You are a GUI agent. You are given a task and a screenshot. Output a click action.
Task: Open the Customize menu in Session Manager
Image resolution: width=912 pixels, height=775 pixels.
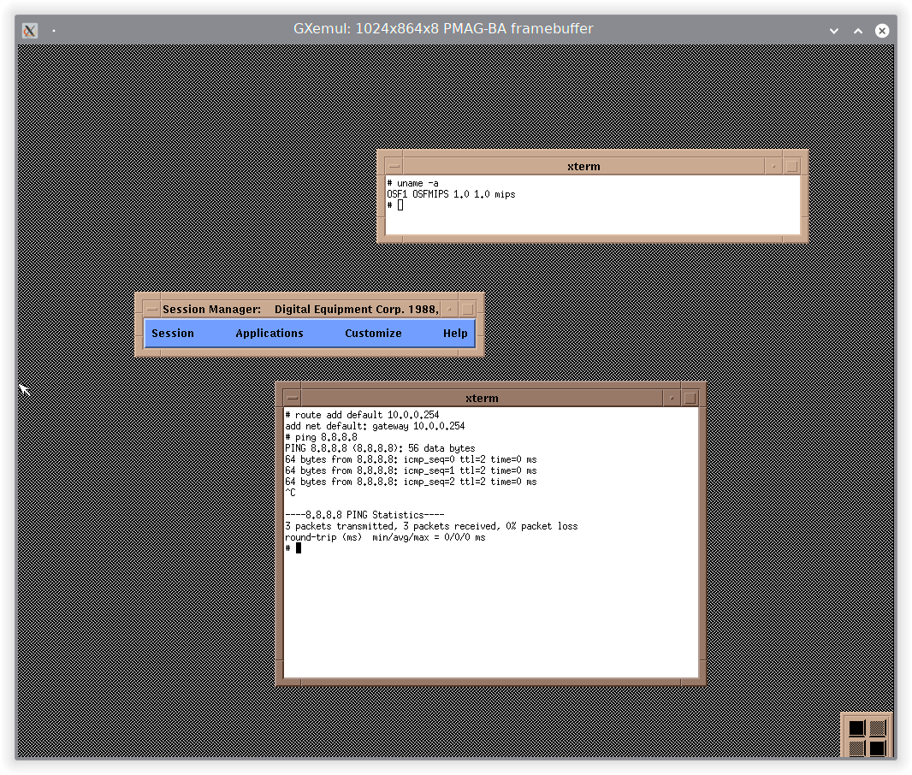click(373, 333)
